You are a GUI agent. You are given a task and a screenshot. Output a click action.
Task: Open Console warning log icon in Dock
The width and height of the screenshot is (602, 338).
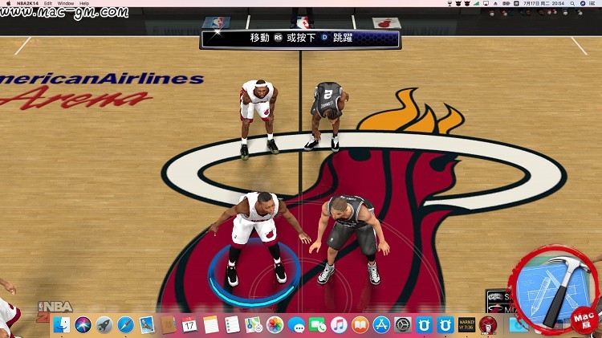[x=466, y=325]
